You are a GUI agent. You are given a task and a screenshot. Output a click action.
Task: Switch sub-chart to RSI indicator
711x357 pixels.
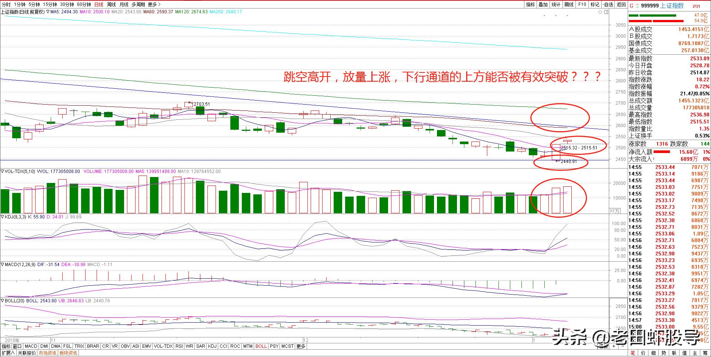coord(179,346)
